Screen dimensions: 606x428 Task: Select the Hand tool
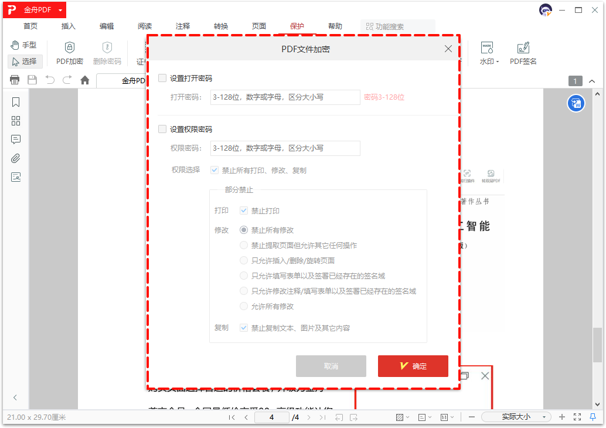25,45
